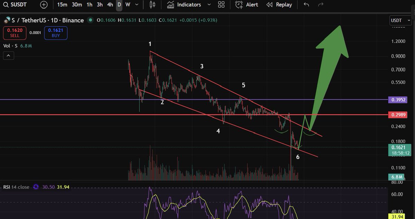The height and width of the screenshot is (219, 415).
Task: Select the daily D timeframe
Action: click(119, 5)
